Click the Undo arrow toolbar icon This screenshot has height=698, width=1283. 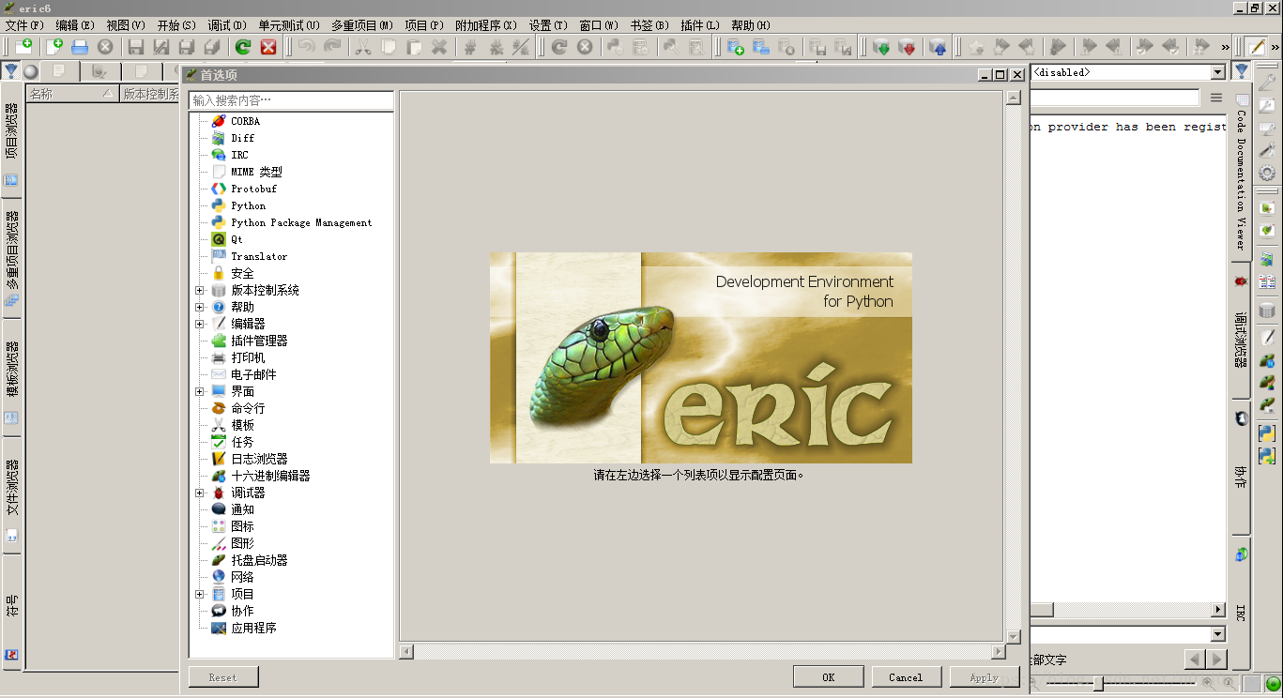pos(307,46)
